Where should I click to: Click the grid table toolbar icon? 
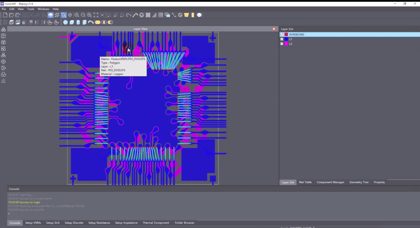point(161,15)
